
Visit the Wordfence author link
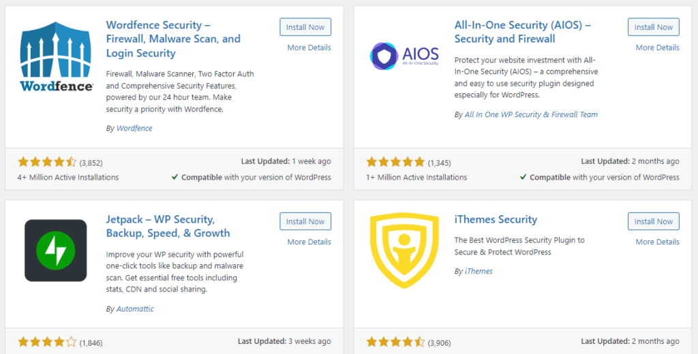(134, 128)
